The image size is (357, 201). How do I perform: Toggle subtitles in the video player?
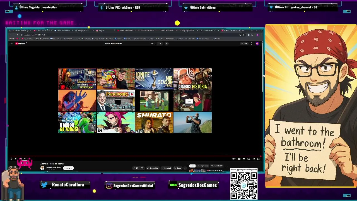pos(239,159)
